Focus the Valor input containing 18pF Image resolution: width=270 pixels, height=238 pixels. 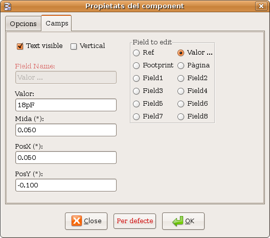click(66, 105)
